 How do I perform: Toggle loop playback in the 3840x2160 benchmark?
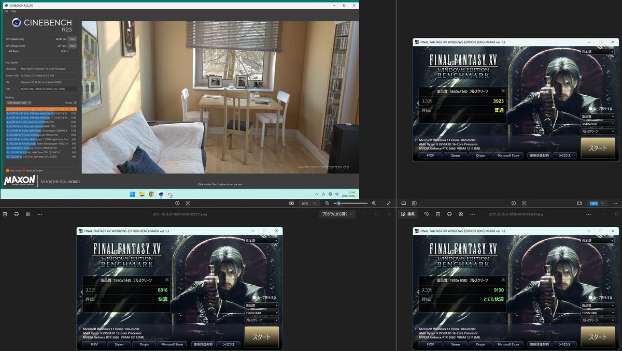[590, 109]
